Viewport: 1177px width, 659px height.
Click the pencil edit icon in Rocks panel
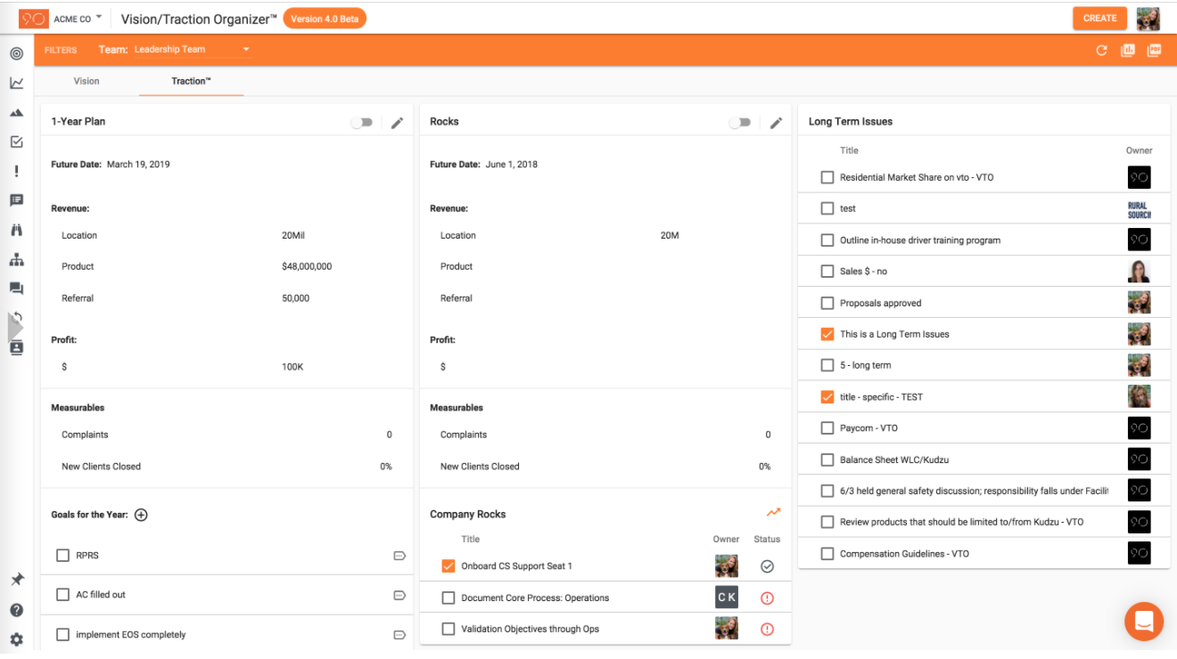coord(776,123)
